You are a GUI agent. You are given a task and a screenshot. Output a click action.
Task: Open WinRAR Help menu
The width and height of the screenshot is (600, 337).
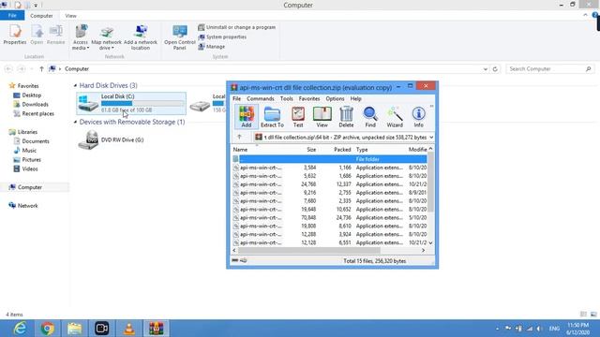coord(356,98)
